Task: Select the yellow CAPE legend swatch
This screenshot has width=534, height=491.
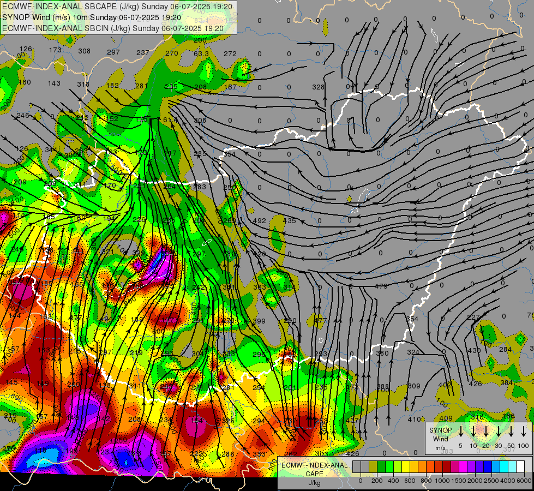Action: 406,466
